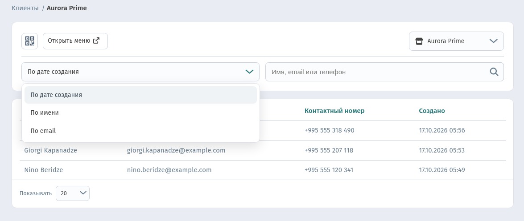Viewport: 524px width, 221px height.
Task: Click email giorgi.kapanadze@example.com
Action: tap(176, 150)
